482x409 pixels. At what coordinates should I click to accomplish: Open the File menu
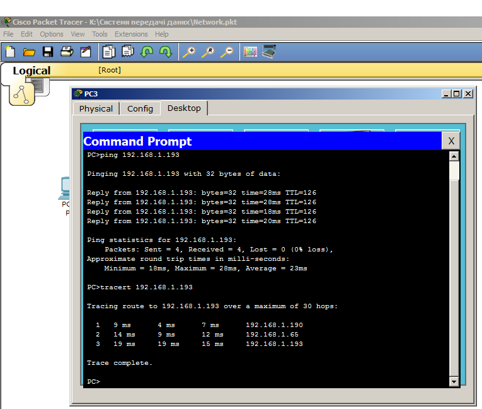(8, 34)
